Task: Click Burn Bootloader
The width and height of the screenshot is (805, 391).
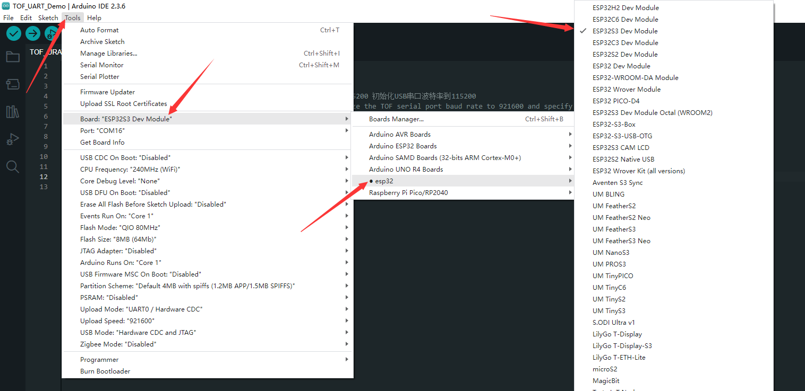Action: (105, 371)
